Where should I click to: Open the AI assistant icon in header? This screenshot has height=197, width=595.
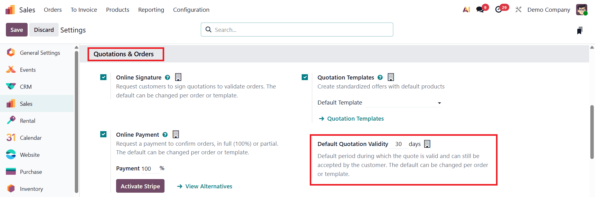point(466,10)
